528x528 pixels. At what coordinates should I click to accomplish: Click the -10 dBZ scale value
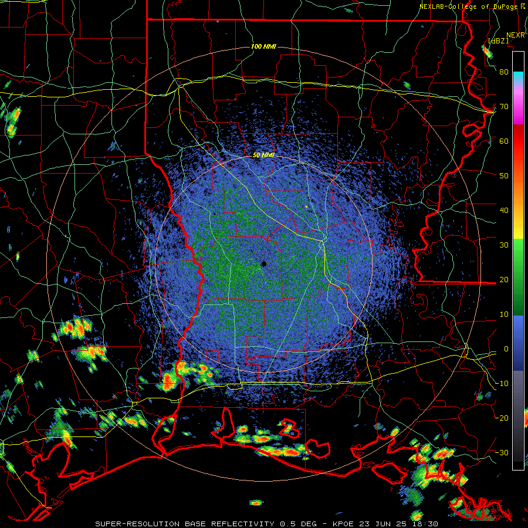502,384
